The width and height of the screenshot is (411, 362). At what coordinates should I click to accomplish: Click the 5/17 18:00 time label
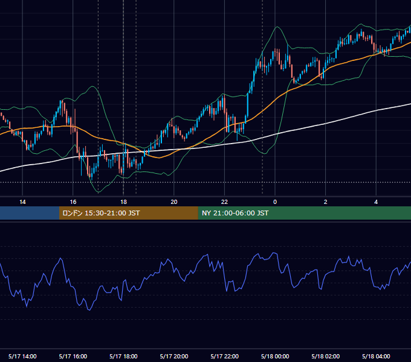(x=123, y=356)
